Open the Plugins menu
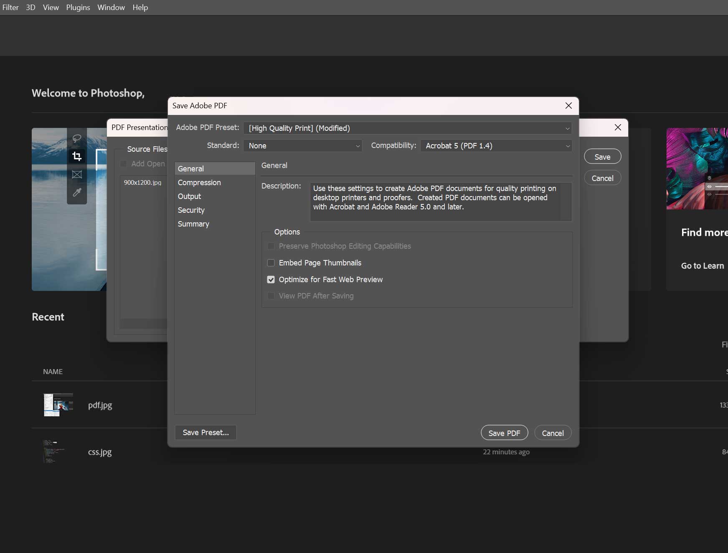This screenshot has width=728, height=553. [78, 8]
